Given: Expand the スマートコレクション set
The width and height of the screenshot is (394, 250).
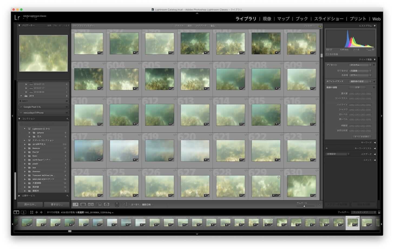Looking at the screenshot, I should 25,140.
